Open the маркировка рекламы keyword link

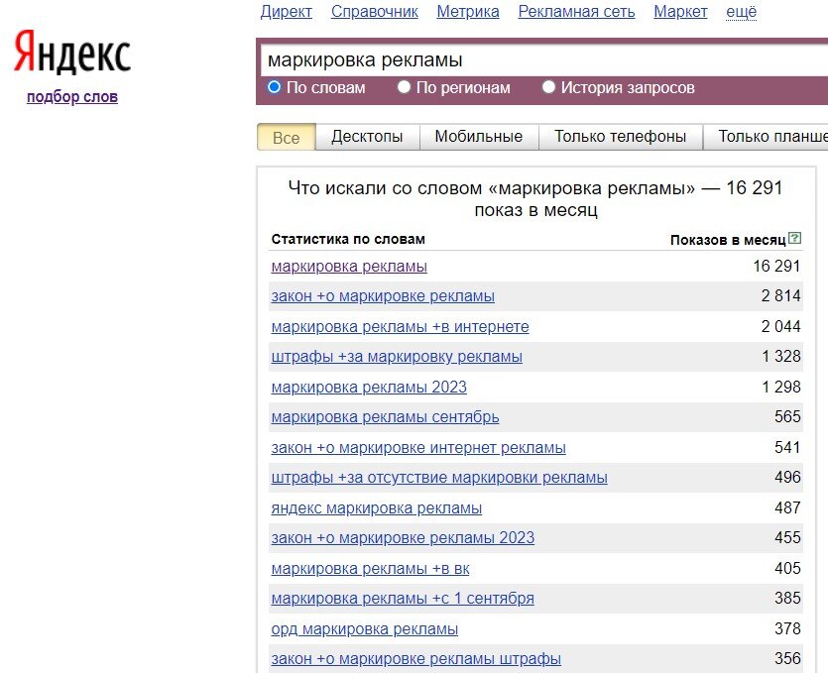349,267
